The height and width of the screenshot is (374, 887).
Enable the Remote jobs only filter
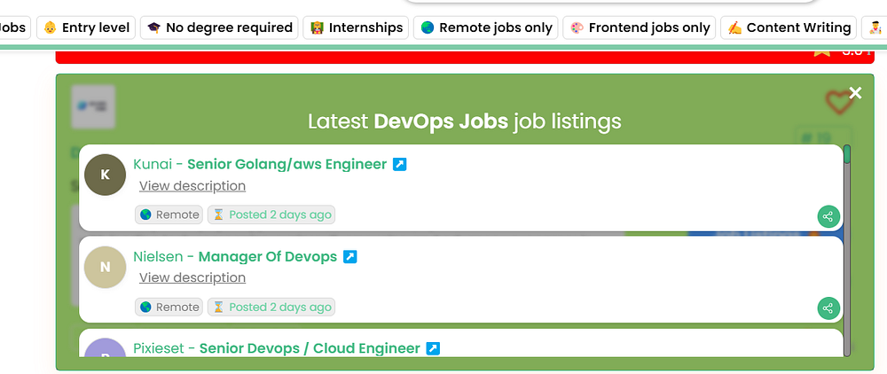click(x=486, y=27)
